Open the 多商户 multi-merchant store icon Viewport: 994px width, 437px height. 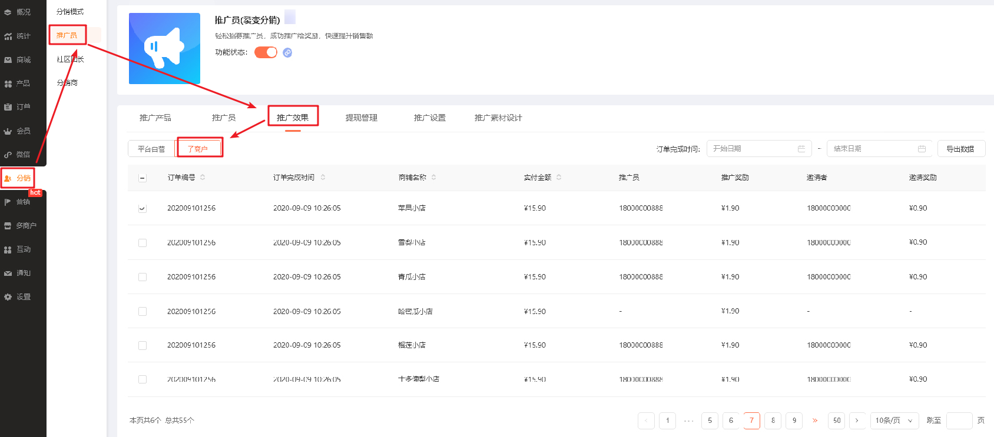(x=8, y=226)
